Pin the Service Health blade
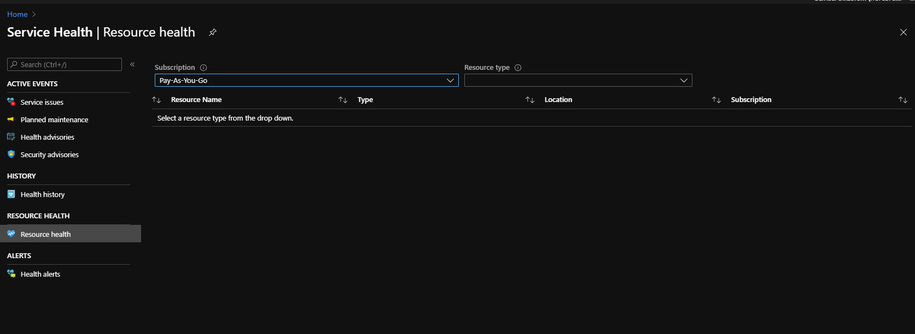Image resolution: width=915 pixels, height=334 pixels. point(213,32)
